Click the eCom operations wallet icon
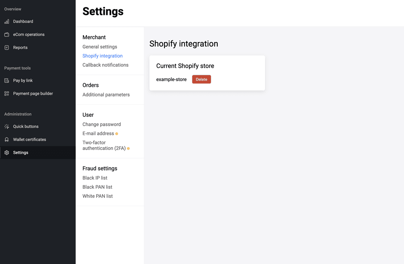 6,34
